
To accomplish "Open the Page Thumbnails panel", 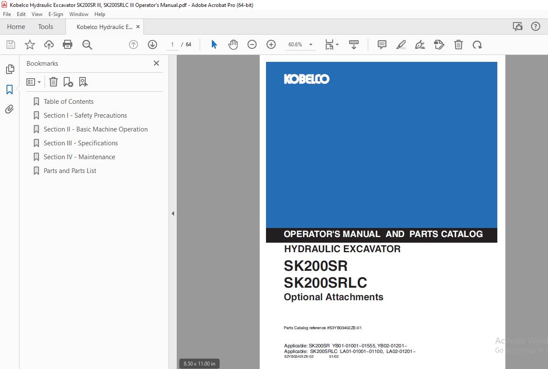I will (10, 69).
